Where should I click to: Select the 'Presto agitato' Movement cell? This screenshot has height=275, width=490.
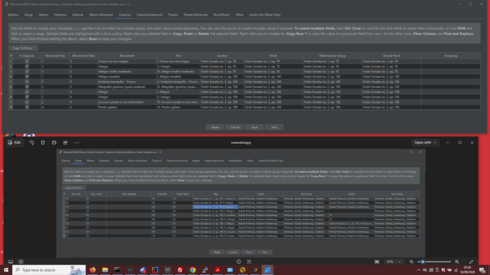click(127, 107)
